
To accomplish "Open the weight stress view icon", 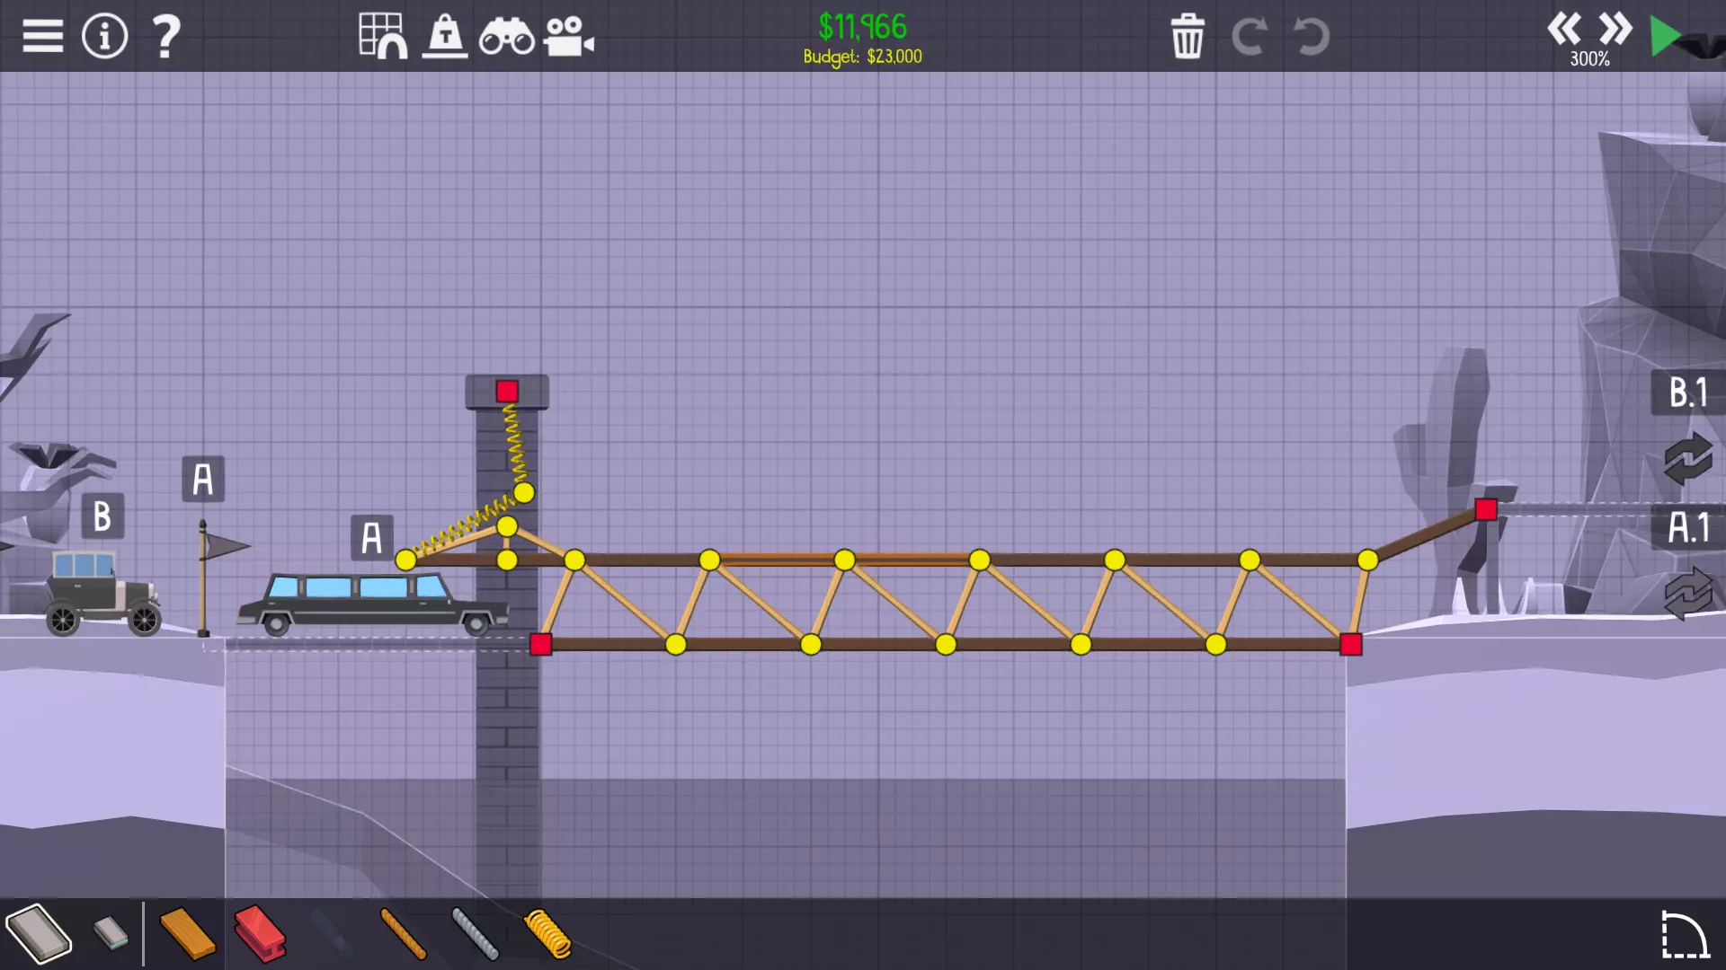I will (445, 37).
